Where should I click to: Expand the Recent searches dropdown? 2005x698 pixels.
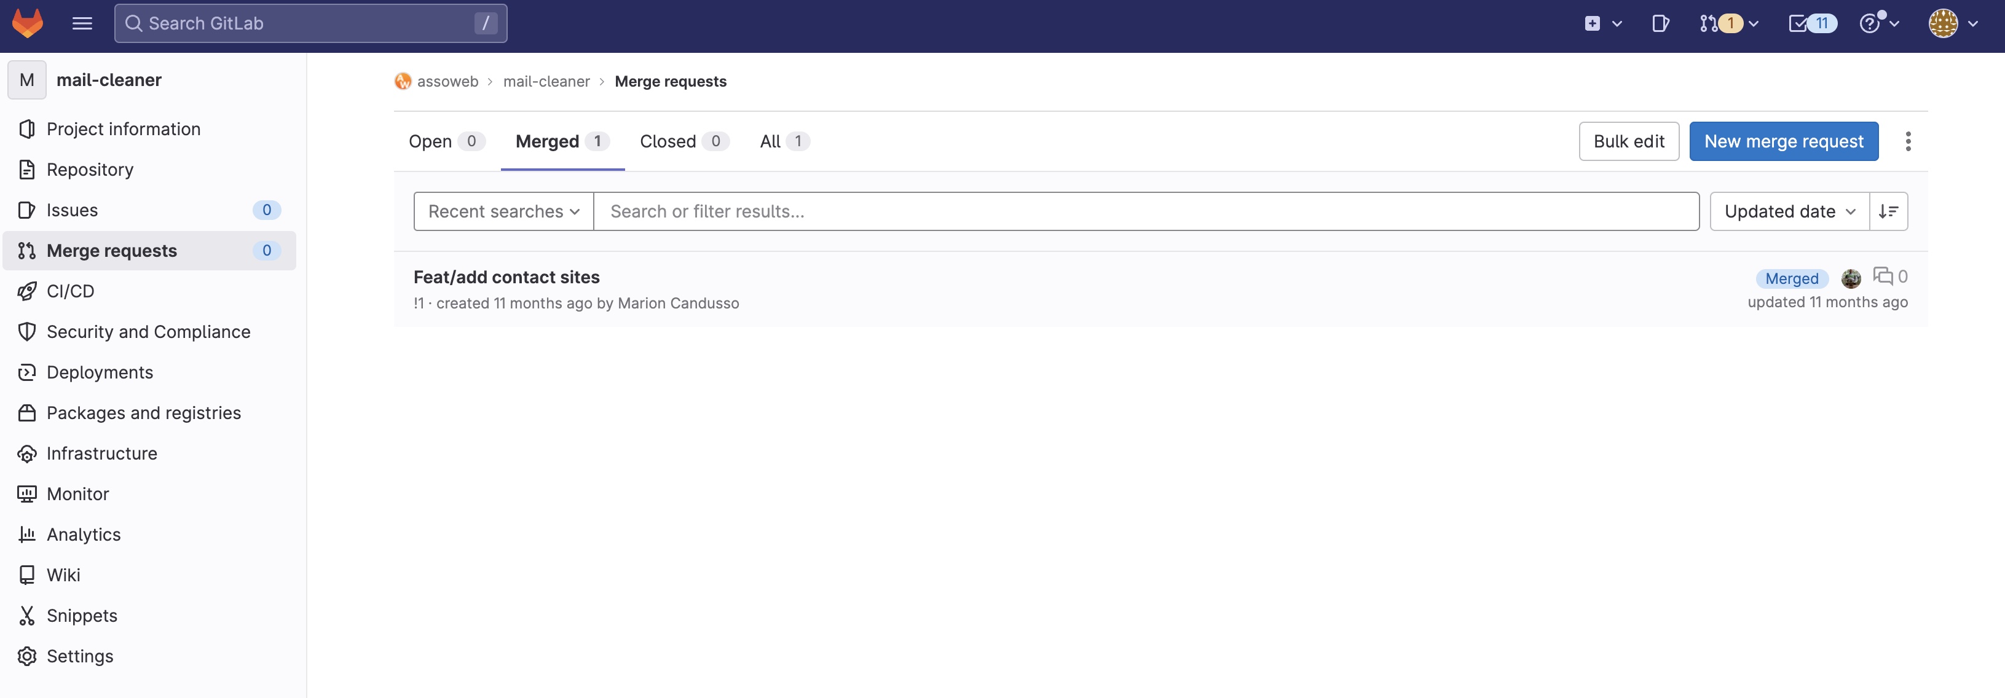click(x=503, y=211)
